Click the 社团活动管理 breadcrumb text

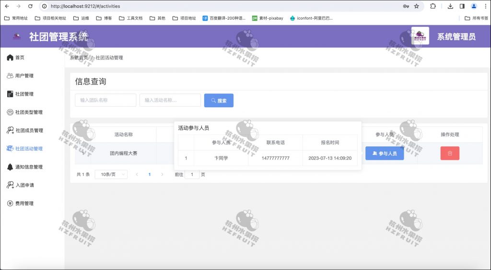tap(109, 57)
